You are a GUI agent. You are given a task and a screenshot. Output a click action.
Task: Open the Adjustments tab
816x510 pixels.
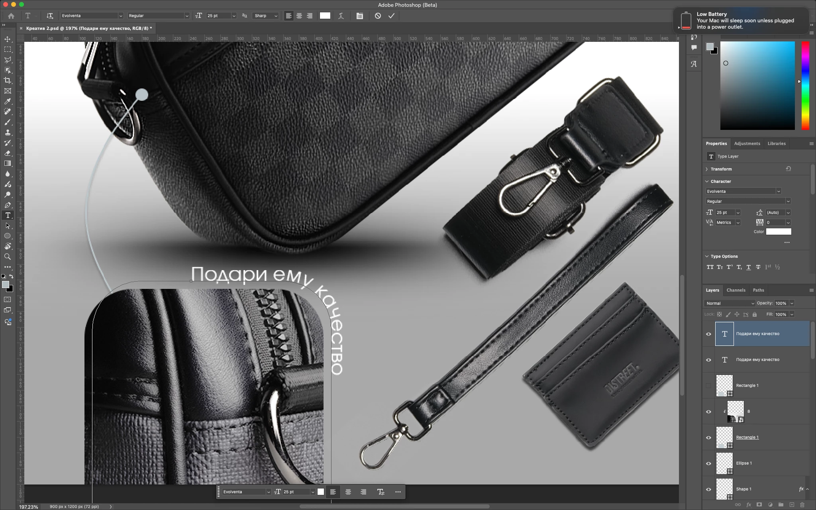pos(747,143)
